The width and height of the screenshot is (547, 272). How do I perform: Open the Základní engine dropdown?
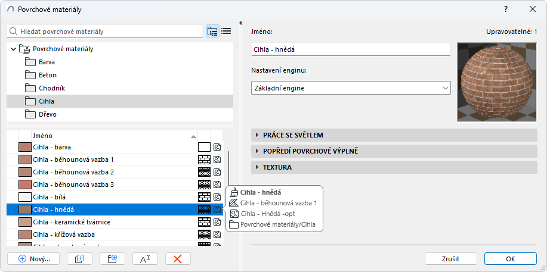[x=351, y=88]
